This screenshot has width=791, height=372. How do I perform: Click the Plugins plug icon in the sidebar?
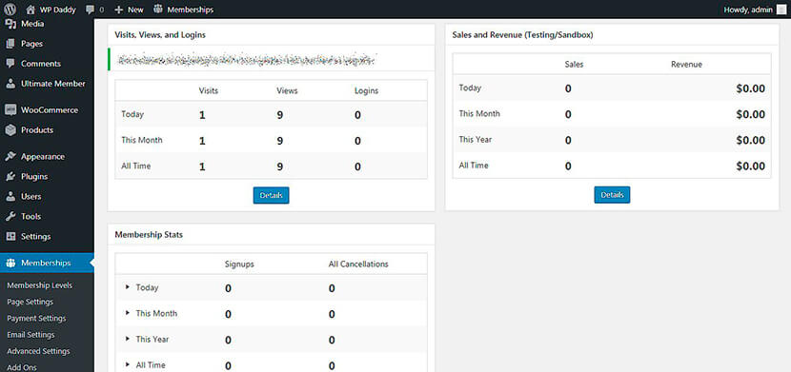(10, 177)
